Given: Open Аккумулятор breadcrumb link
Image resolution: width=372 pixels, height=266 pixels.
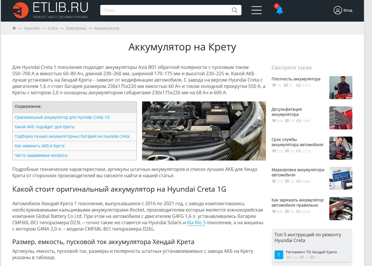Looking at the screenshot, I should [x=107, y=28].
